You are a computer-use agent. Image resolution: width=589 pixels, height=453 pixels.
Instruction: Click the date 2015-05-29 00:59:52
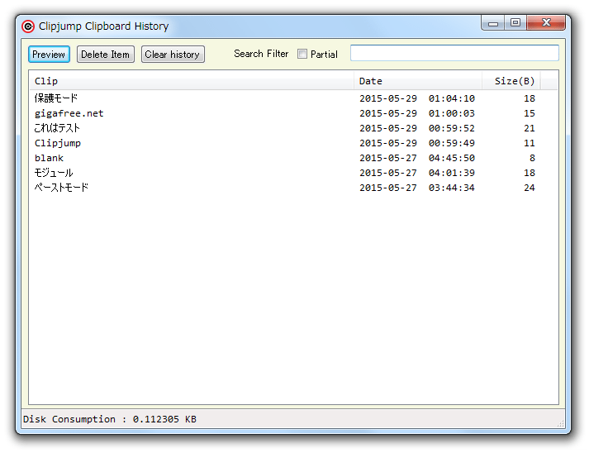click(417, 128)
